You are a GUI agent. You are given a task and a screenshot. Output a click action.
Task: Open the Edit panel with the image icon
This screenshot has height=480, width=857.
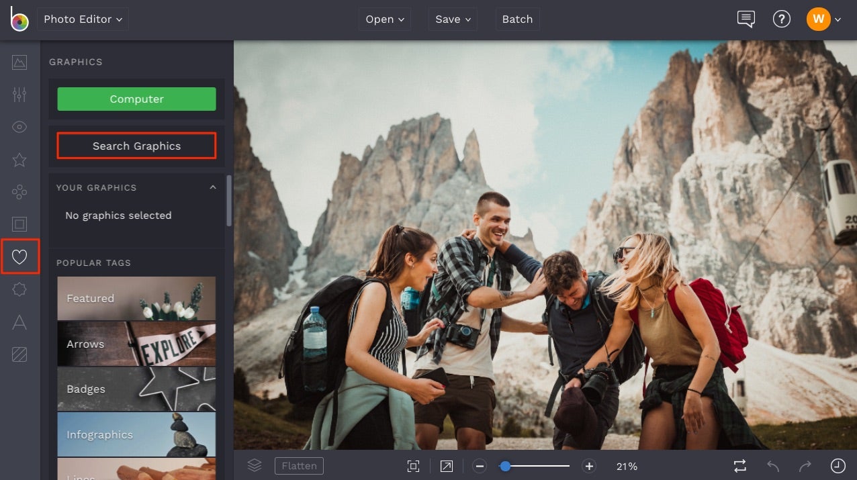(x=19, y=62)
